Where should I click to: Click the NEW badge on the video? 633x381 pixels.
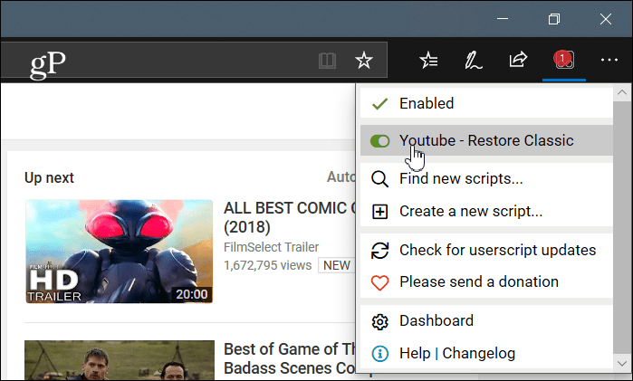337,265
